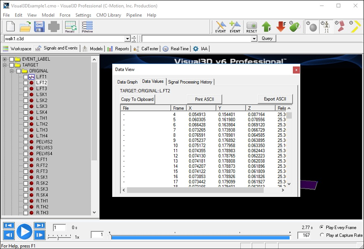Click the RESET toolbar icon
Screen dimensions: 364x249
[252, 27]
